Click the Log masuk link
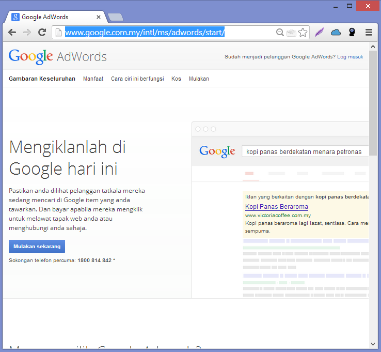This screenshot has width=381, height=352. click(x=350, y=57)
